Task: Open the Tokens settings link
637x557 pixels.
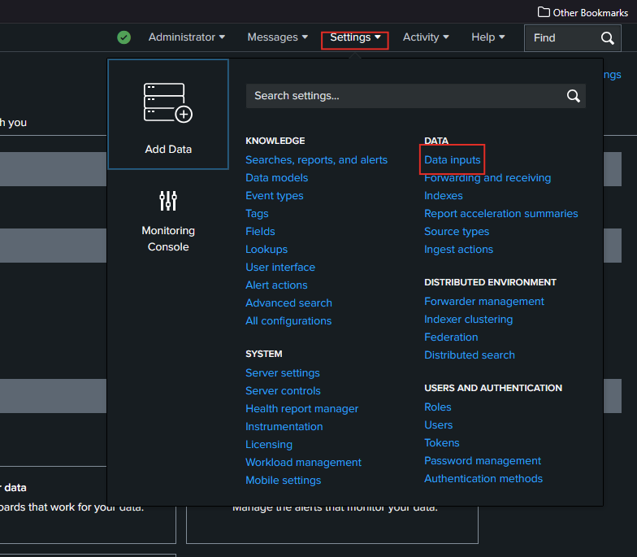Action: pyautogui.click(x=442, y=442)
